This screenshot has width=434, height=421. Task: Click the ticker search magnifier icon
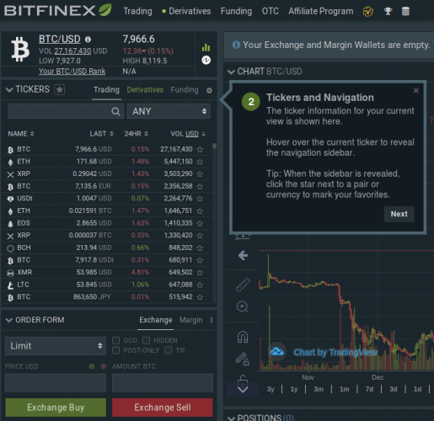click(115, 111)
